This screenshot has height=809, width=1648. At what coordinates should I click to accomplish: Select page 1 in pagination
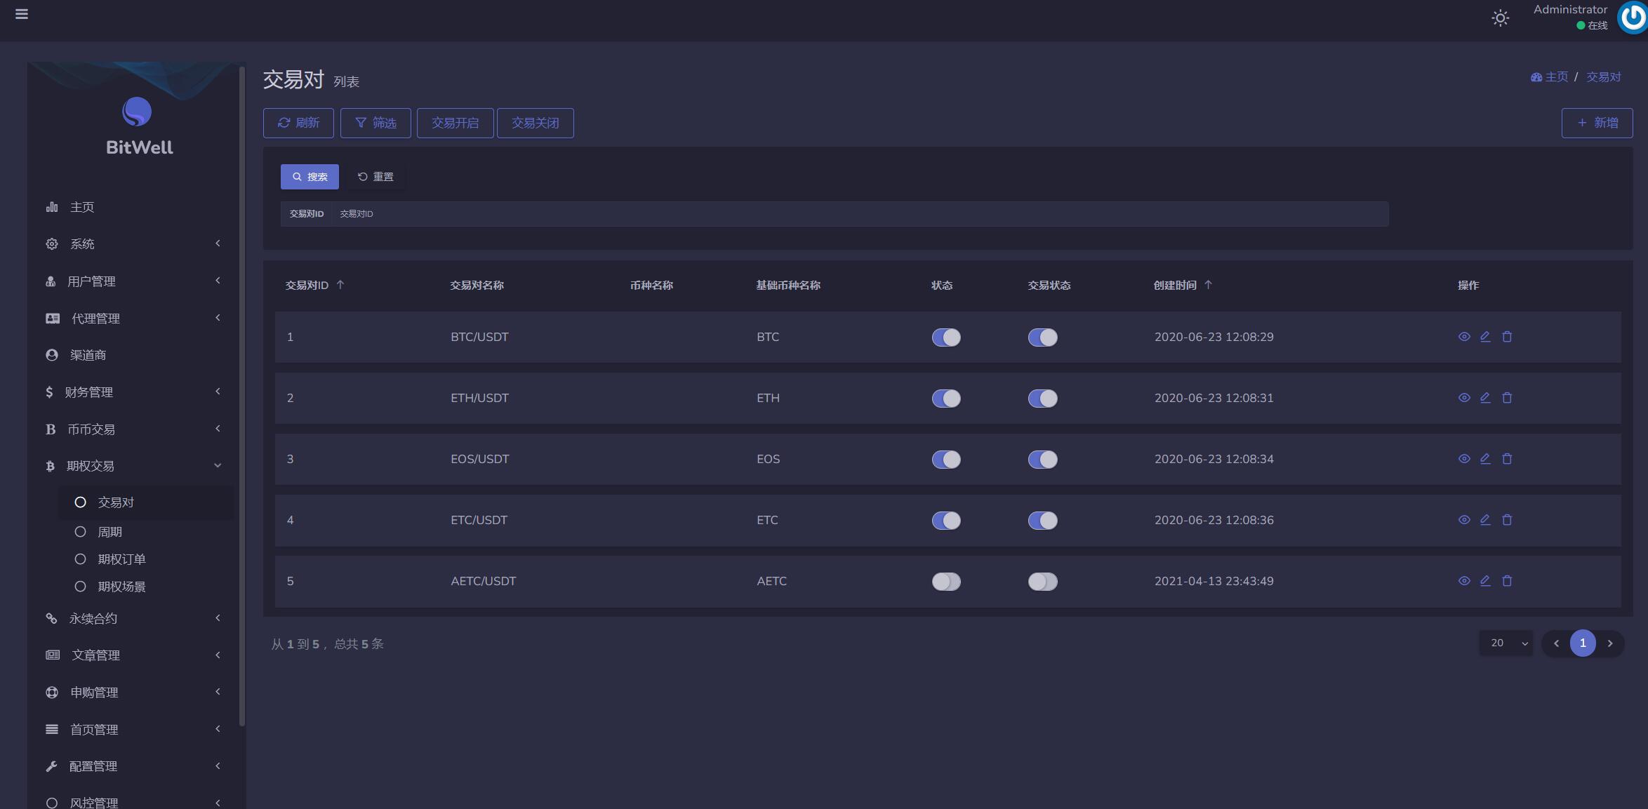point(1583,643)
